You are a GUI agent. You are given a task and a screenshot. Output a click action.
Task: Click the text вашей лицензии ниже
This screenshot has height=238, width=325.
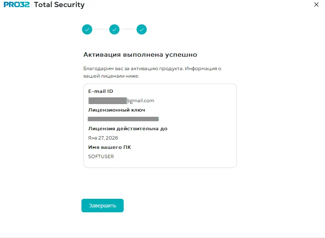click(x=111, y=76)
